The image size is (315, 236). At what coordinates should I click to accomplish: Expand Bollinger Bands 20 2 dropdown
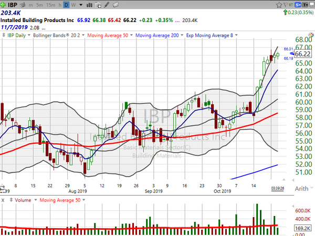click(x=83, y=35)
